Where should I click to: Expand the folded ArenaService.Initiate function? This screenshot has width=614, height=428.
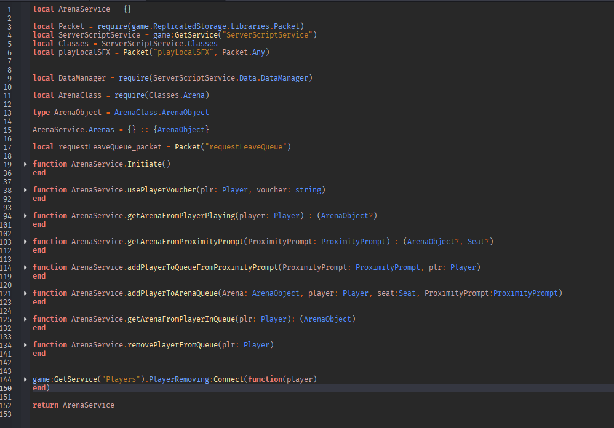(x=25, y=164)
